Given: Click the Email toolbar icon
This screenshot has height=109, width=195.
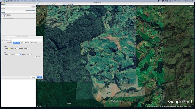Looking at the screenshot, I should 64,4.
